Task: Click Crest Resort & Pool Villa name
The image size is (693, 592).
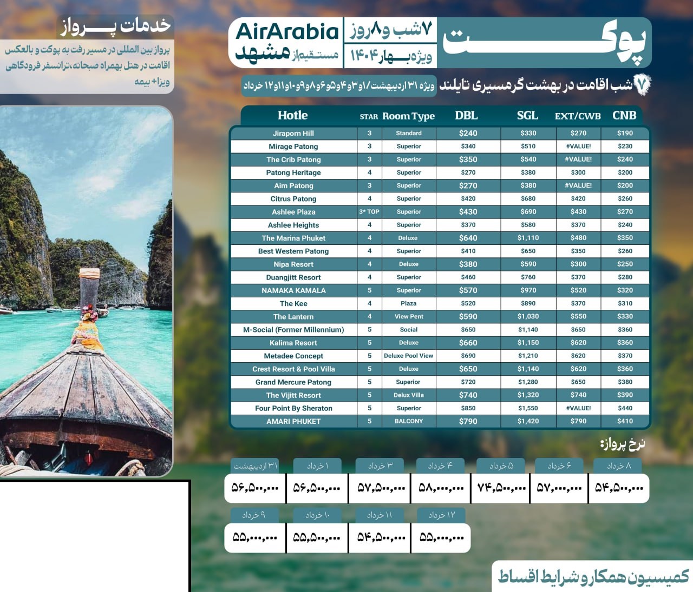Action: tap(293, 369)
